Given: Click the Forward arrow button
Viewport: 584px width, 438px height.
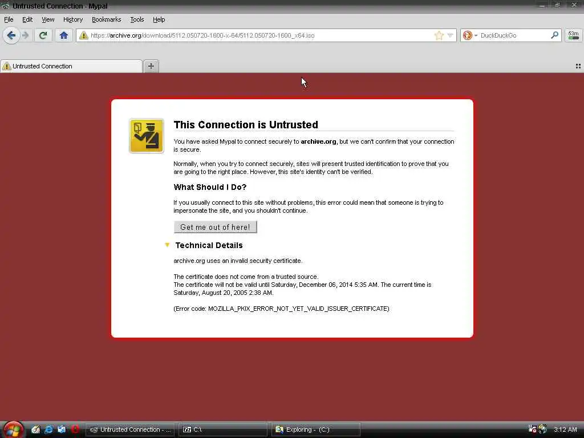Looking at the screenshot, I should pyautogui.click(x=25, y=35).
